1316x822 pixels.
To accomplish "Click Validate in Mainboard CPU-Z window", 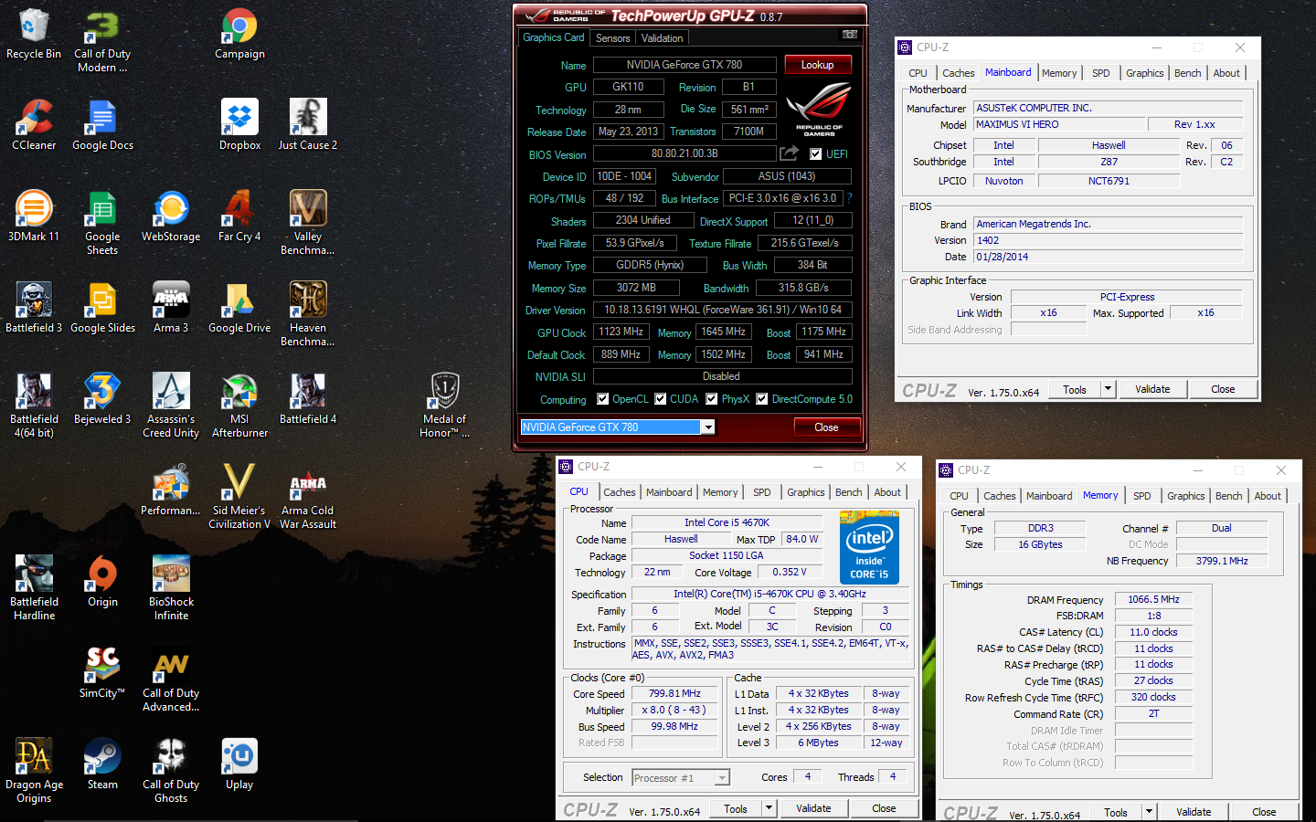I will click(1152, 389).
